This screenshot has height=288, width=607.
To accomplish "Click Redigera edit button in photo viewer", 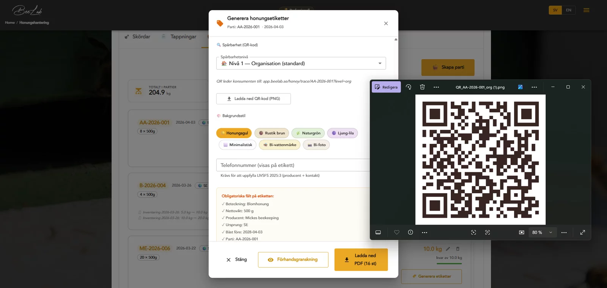I will (x=386, y=87).
